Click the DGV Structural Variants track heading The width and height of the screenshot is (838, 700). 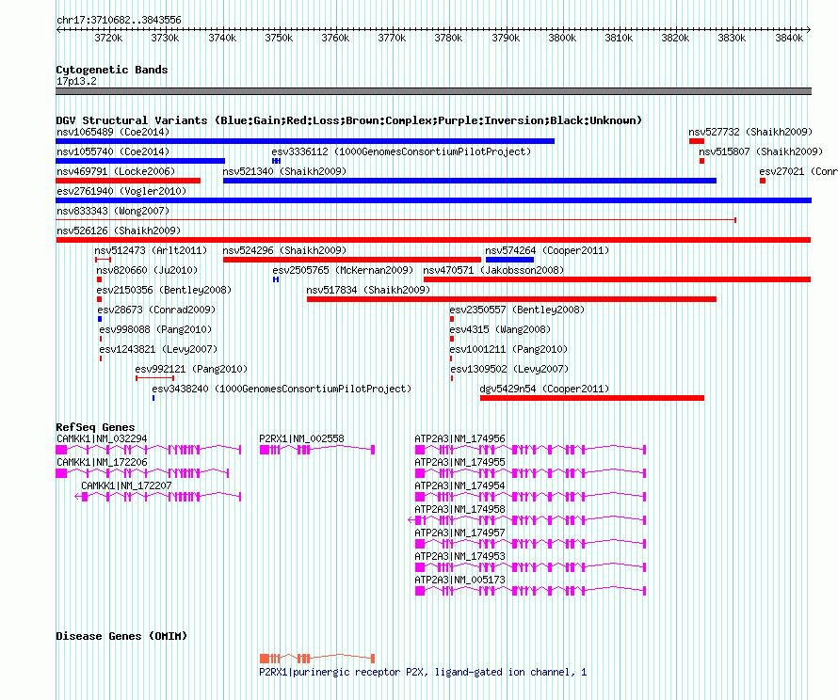coord(349,120)
